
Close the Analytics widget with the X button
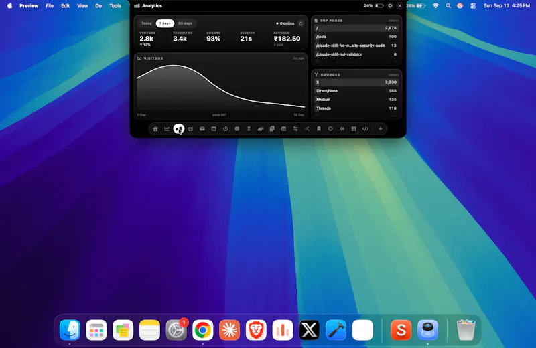click(x=399, y=6)
